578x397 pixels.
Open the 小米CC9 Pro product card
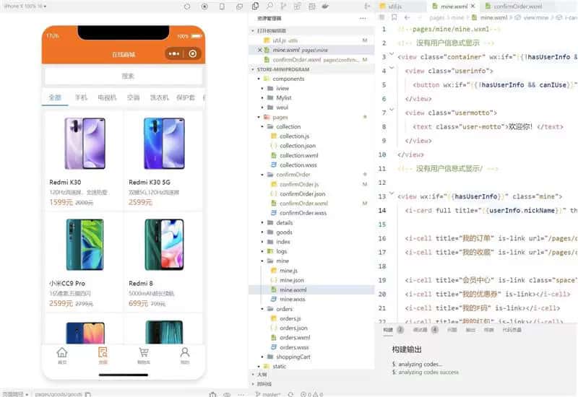(84, 262)
